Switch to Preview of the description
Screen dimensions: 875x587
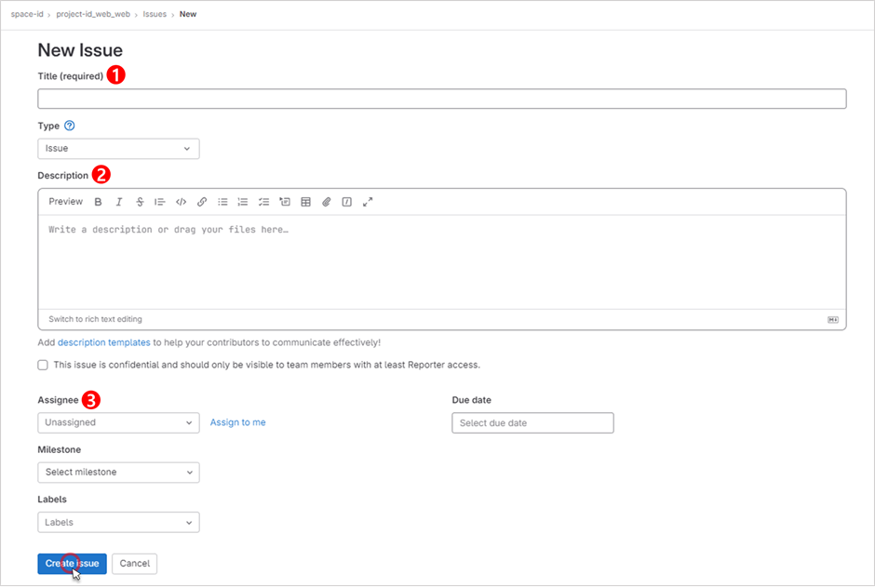[65, 201]
